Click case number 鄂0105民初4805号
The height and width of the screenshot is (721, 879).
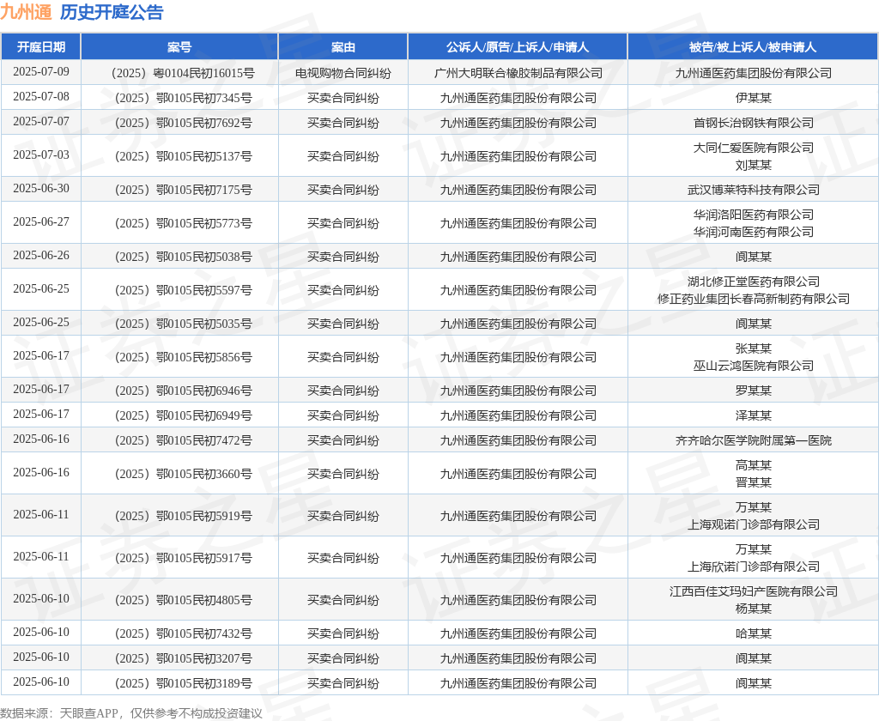[204, 600]
